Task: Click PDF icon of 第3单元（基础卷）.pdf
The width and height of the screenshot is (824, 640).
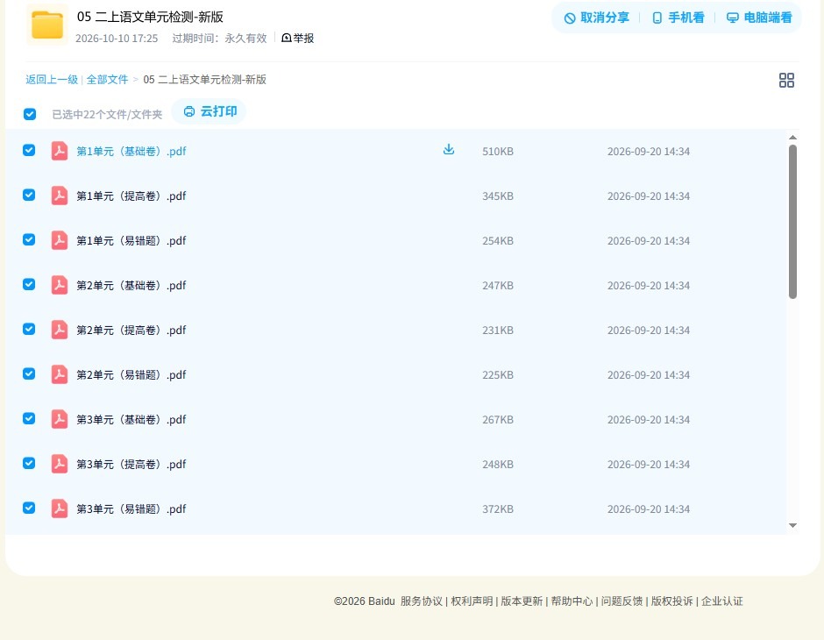Action: click(x=60, y=419)
